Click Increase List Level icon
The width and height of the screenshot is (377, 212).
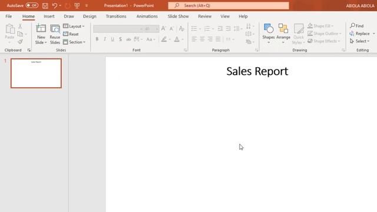(x=228, y=29)
